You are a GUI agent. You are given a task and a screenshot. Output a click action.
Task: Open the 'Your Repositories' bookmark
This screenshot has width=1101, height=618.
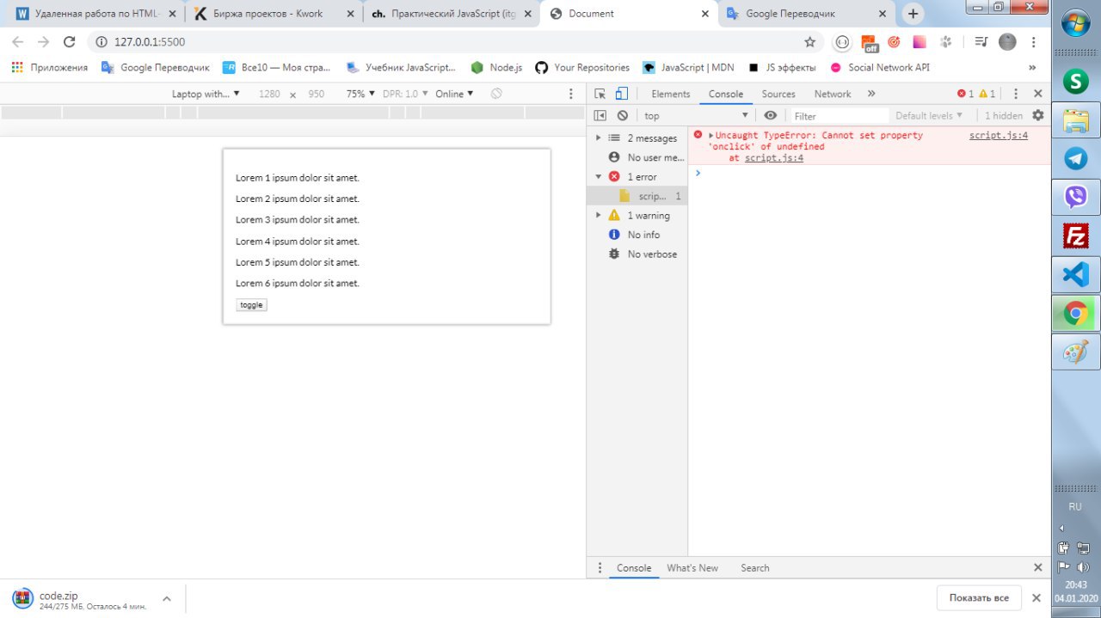[582, 67]
